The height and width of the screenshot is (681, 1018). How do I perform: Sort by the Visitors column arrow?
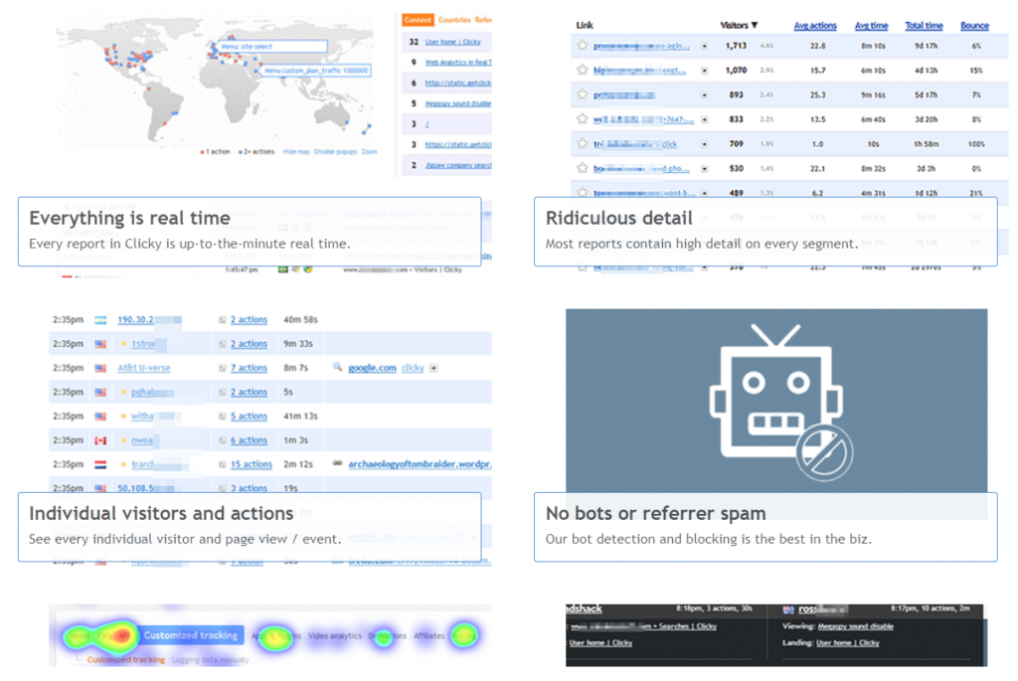755,25
